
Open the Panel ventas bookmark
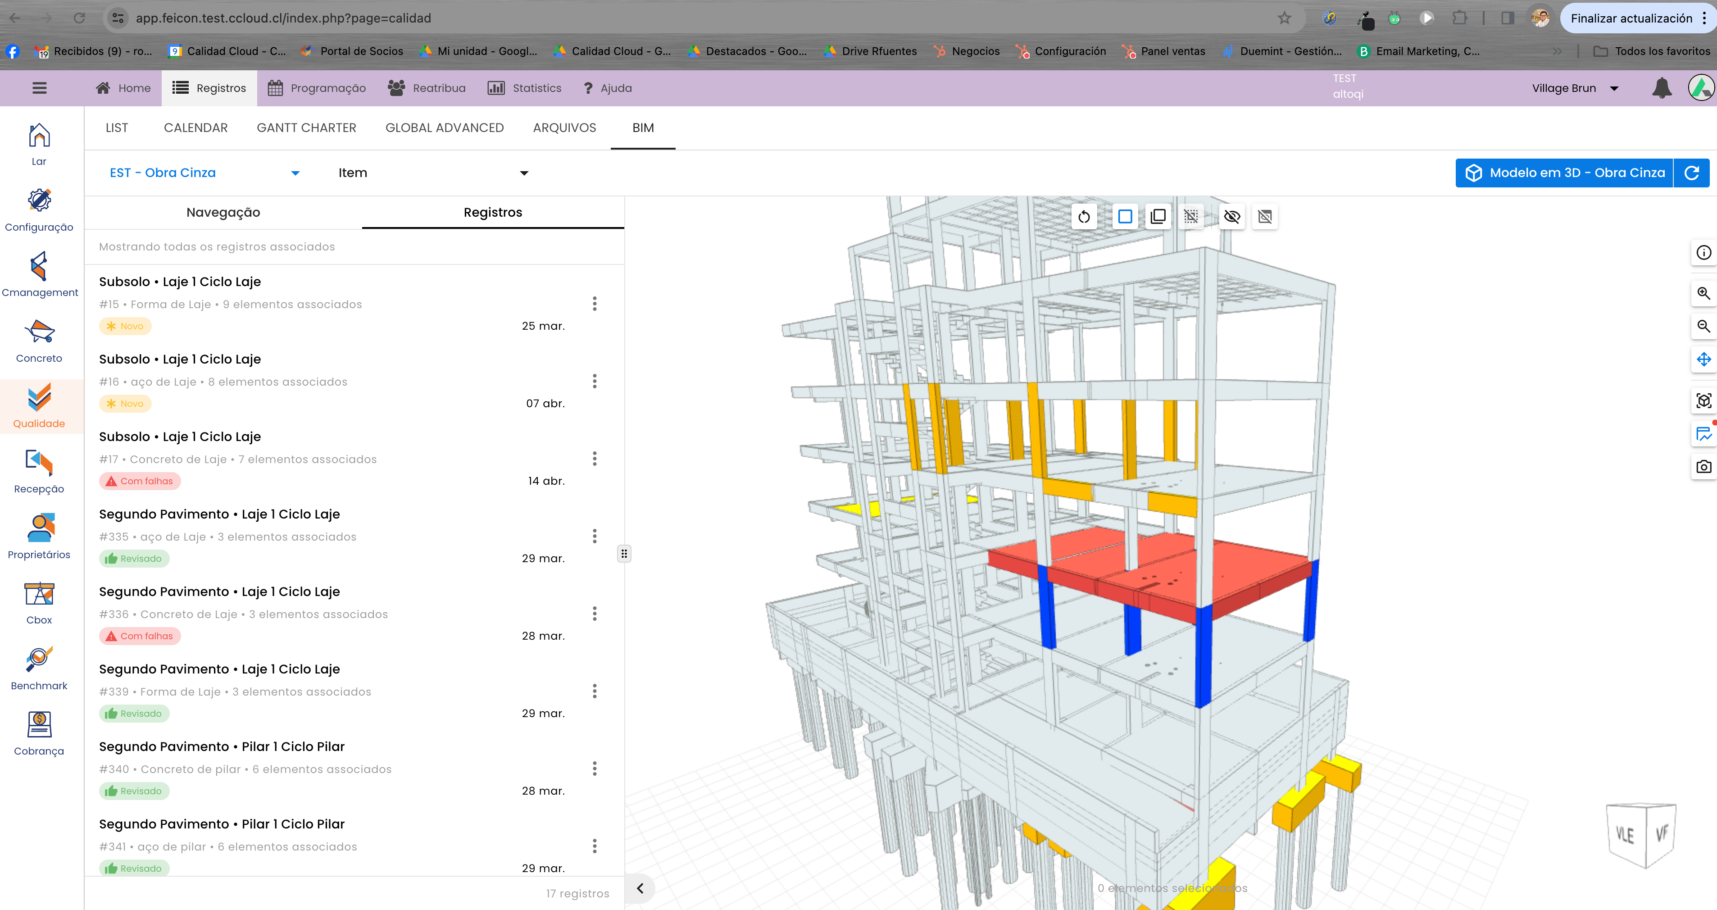tap(1164, 50)
